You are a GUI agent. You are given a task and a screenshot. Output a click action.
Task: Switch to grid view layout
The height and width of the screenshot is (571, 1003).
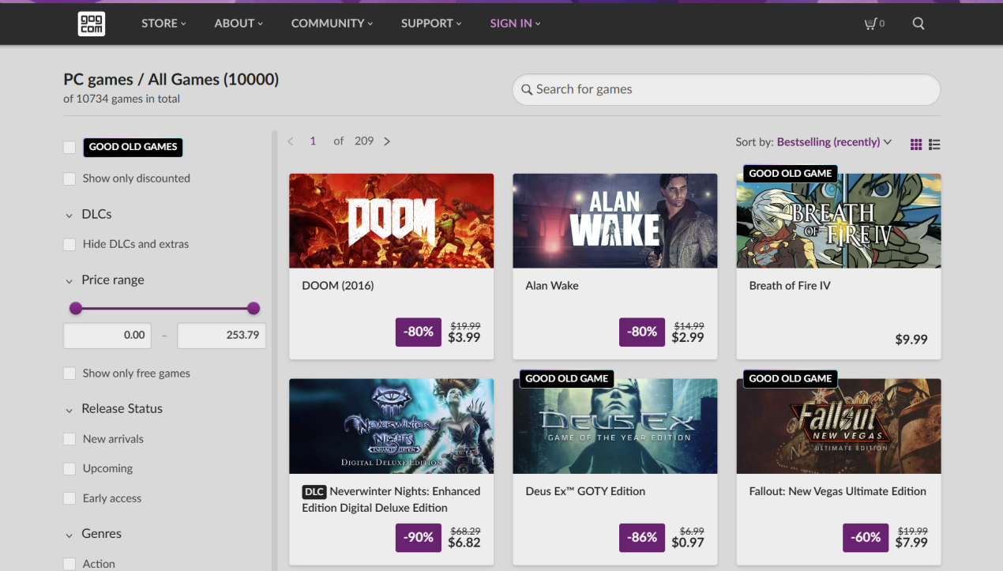click(x=916, y=144)
